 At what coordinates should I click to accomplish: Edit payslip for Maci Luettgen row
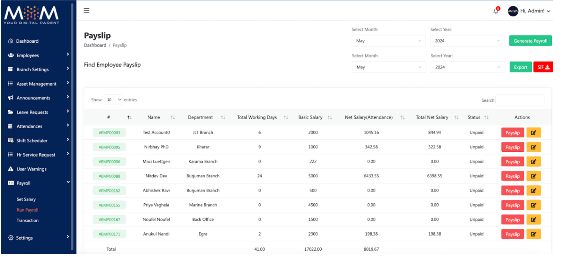[x=534, y=162]
